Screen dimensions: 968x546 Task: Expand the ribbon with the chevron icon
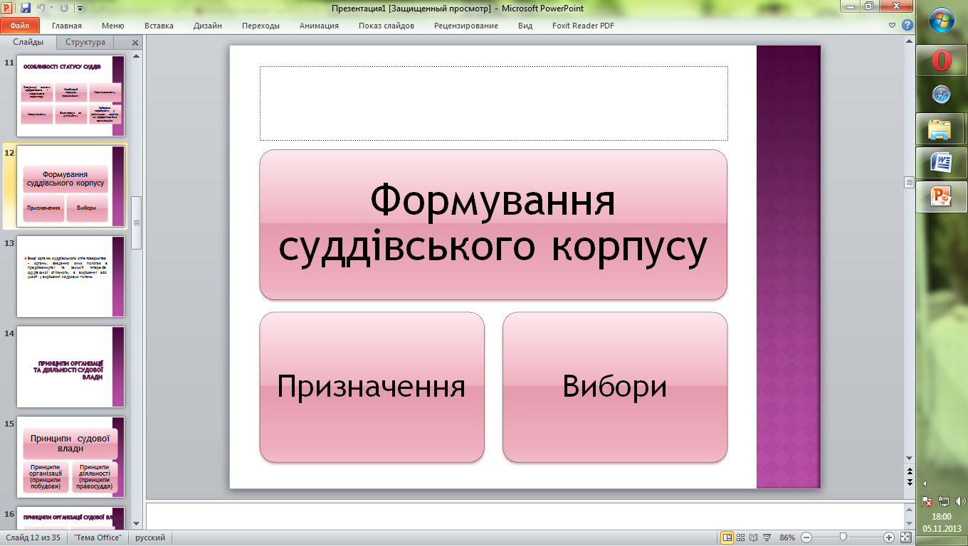[x=893, y=25]
